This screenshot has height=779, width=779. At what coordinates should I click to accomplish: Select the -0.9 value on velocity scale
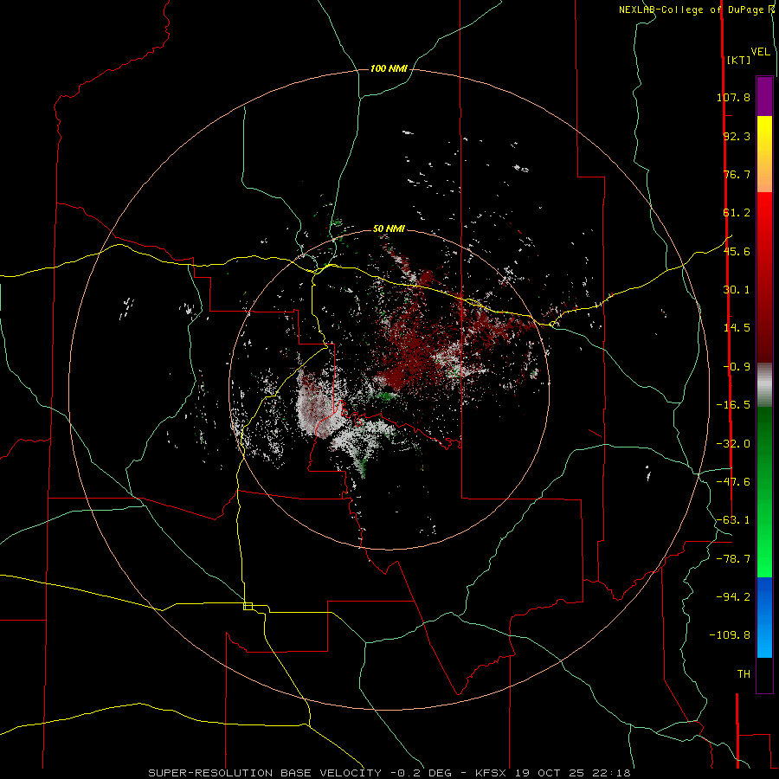click(737, 367)
